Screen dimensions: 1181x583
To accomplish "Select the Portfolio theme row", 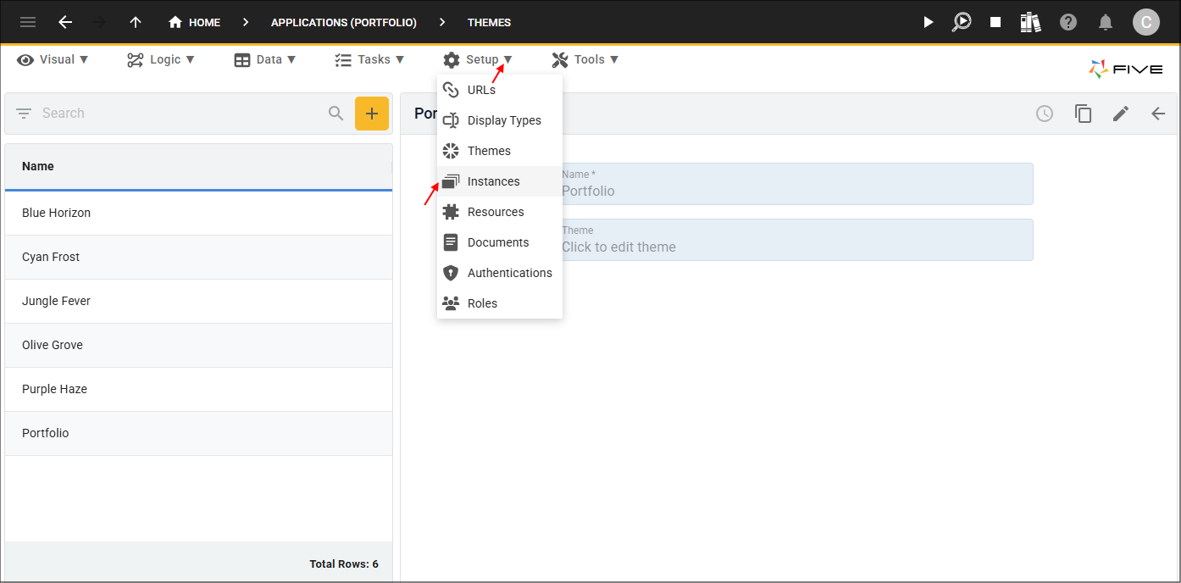I will [x=198, y=433].
